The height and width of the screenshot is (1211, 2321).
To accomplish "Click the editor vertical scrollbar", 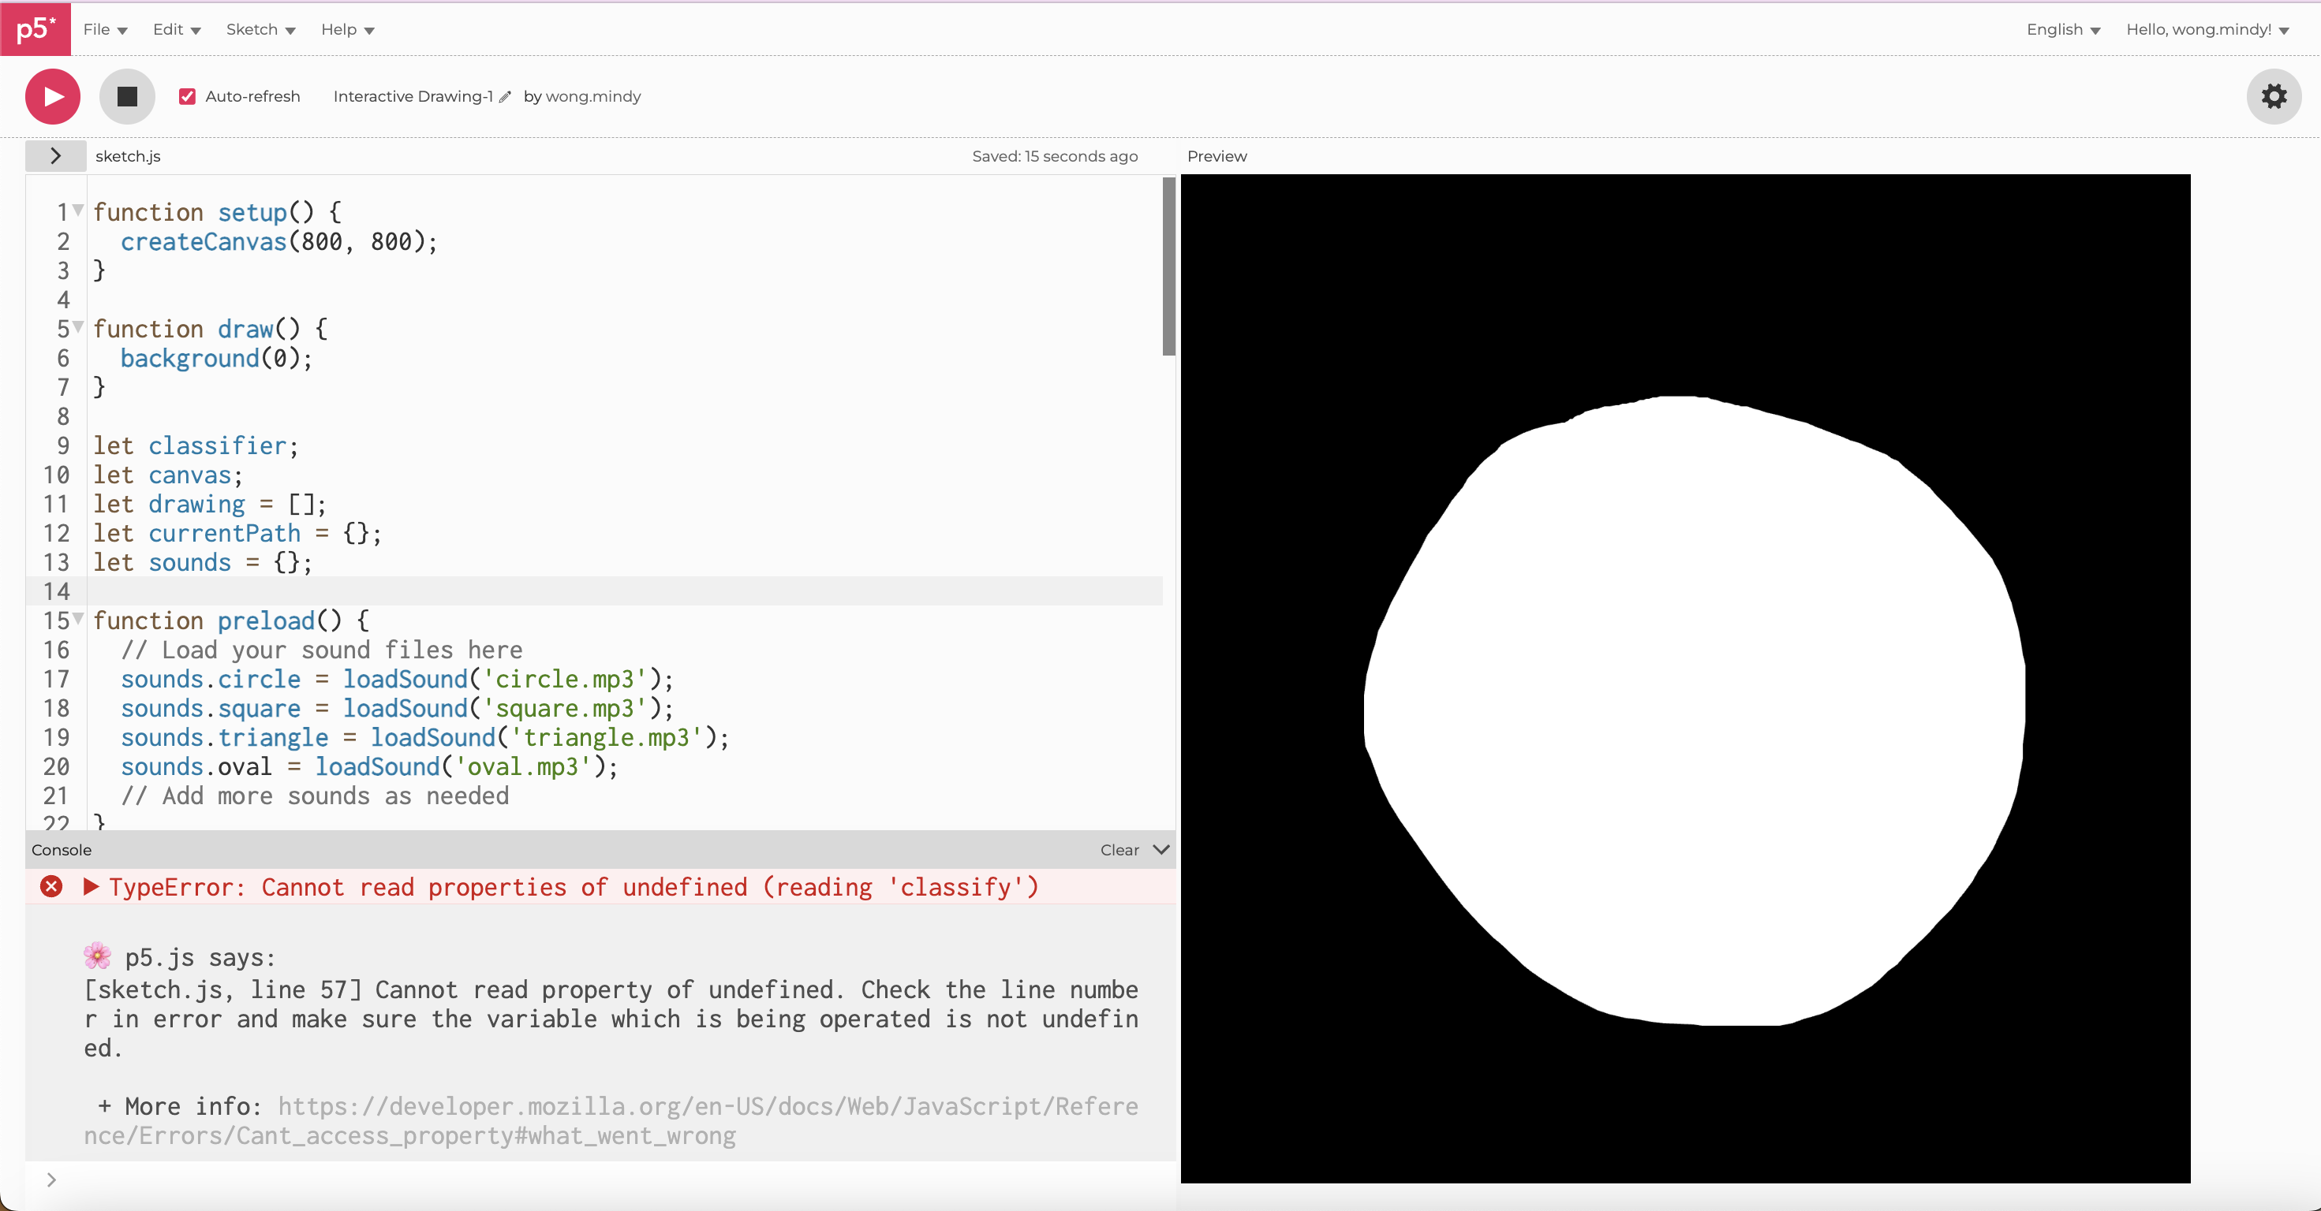I will pos(1168,266).
